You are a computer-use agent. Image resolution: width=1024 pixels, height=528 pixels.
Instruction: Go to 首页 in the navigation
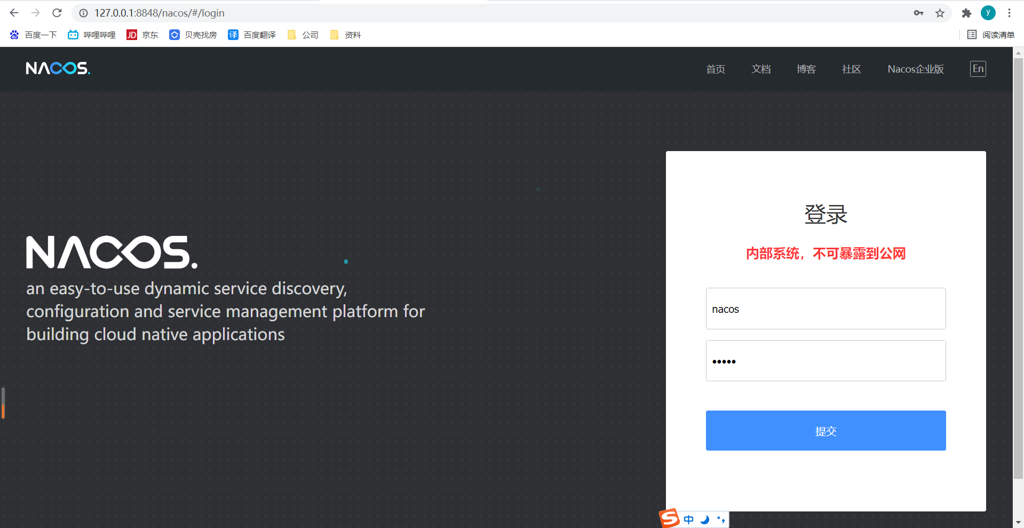[716, 69]
